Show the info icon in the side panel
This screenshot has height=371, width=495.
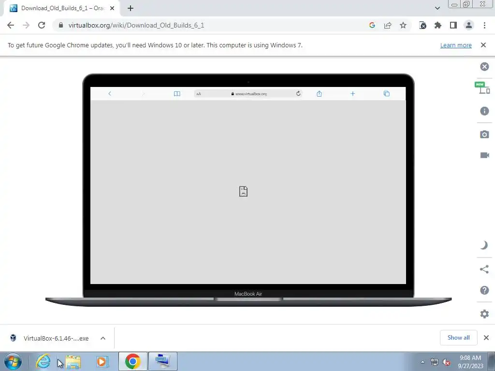point(484,111)
